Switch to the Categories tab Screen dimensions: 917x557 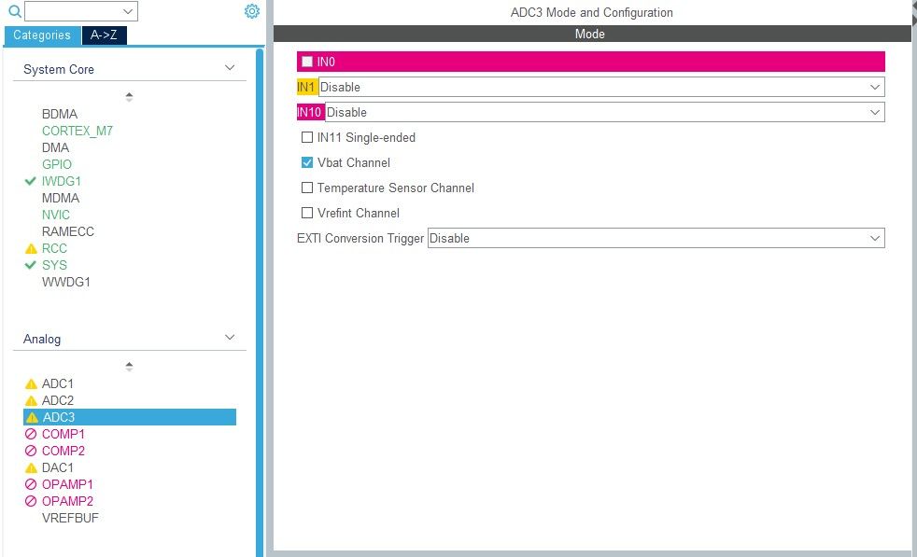[42, 35]
